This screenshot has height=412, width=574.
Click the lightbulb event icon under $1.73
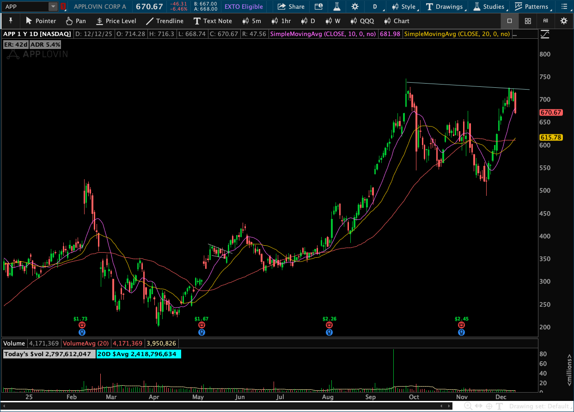82,332
